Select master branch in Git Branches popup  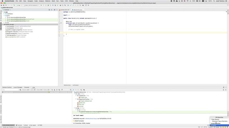[x=219, y=125]
